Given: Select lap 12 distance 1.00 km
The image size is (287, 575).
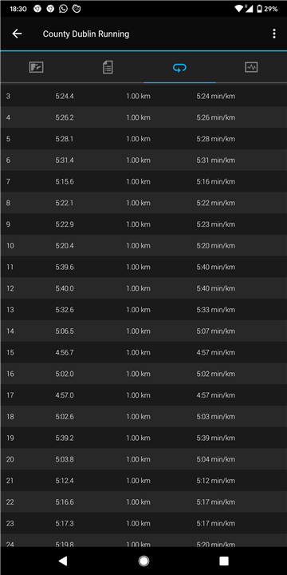Looking at the screenshot, I should (138, 288).
